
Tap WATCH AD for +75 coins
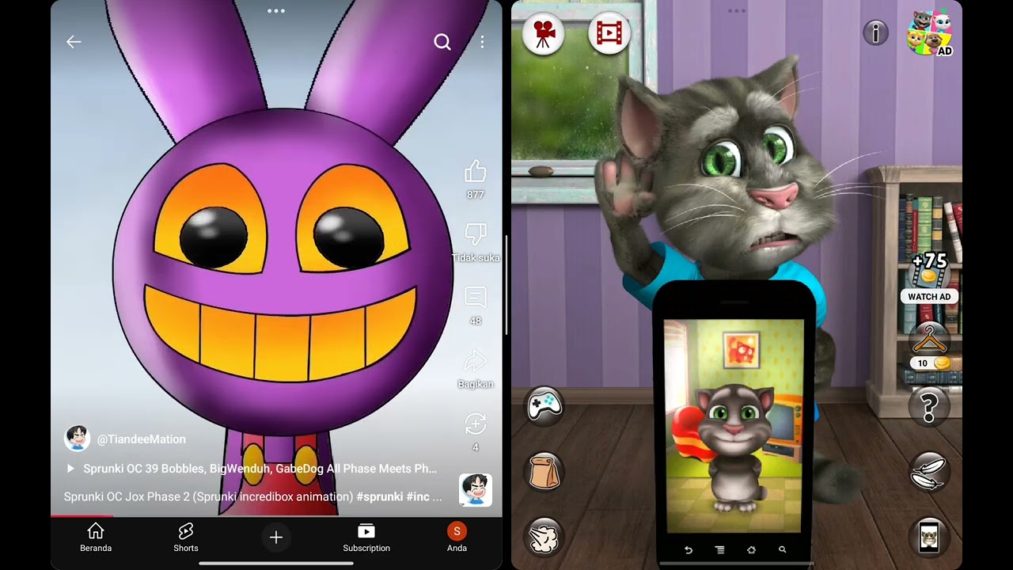point(929,278)
